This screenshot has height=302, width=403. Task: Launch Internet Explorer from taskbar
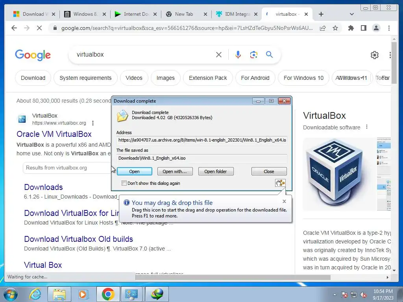click(35, 294)
